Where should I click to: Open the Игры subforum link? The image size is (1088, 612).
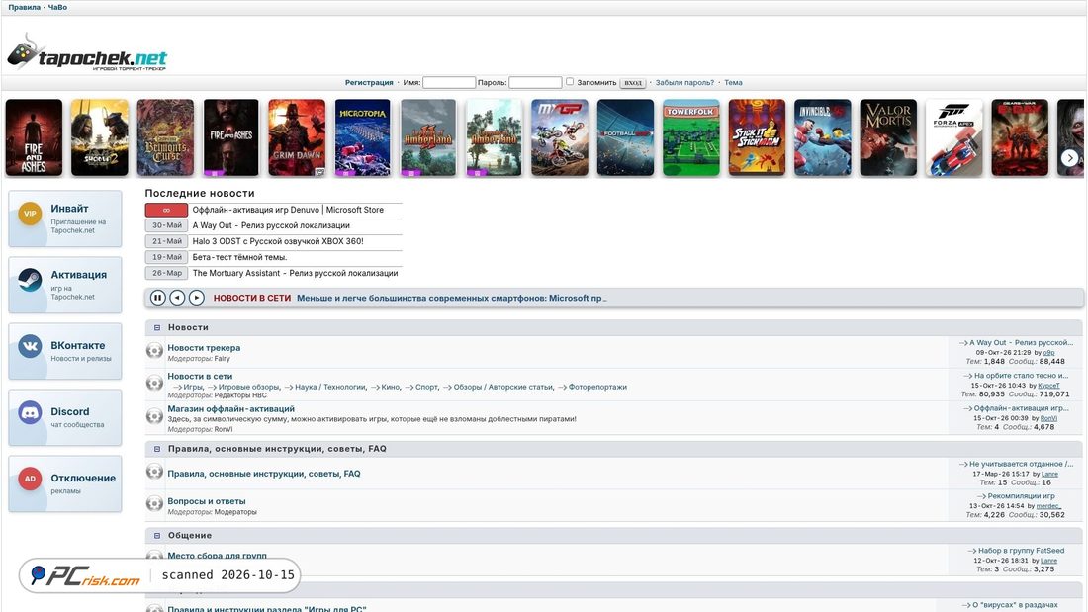pyautogui.click(x=193, y=388)
